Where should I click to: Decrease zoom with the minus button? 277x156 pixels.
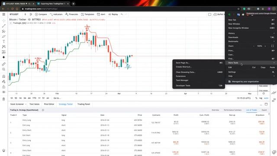click(254, 46)
